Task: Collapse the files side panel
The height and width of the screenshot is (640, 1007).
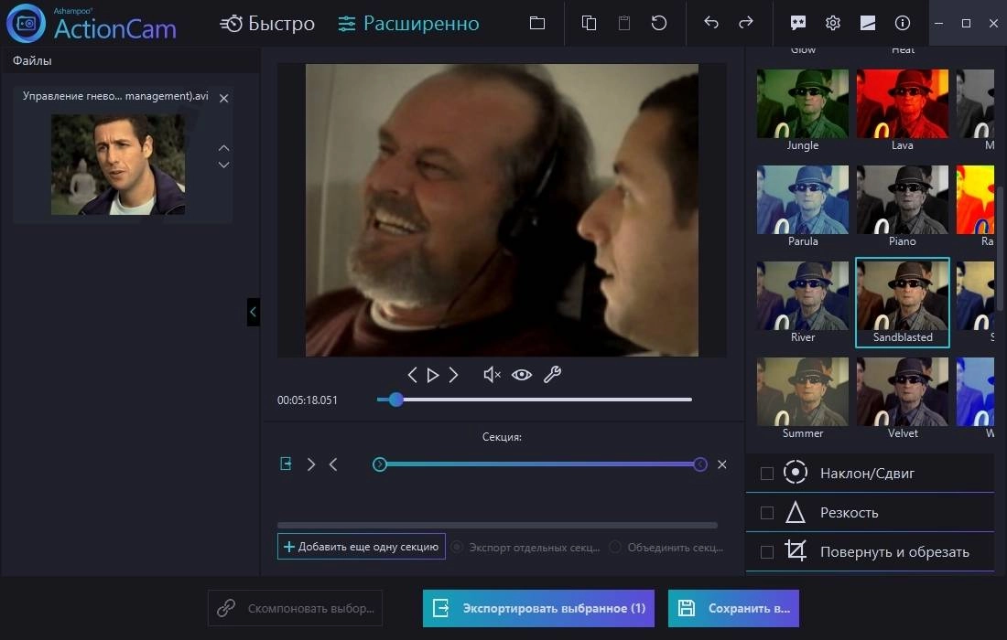Action: (253, 313)
